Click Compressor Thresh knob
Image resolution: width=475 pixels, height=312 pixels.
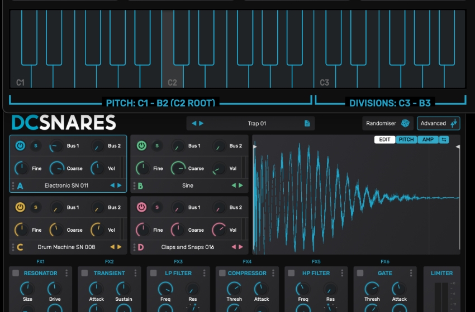(234, 289)
